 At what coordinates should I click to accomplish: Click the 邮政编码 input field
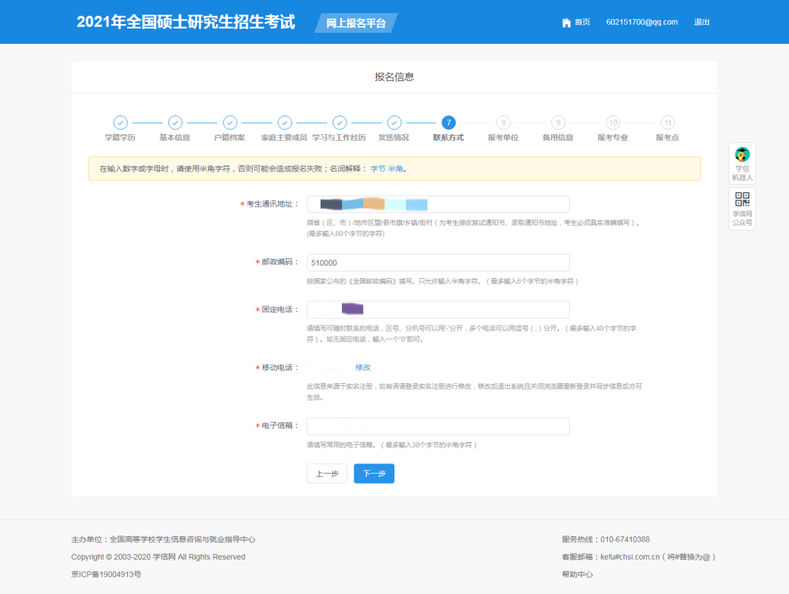tap(438, 263)
